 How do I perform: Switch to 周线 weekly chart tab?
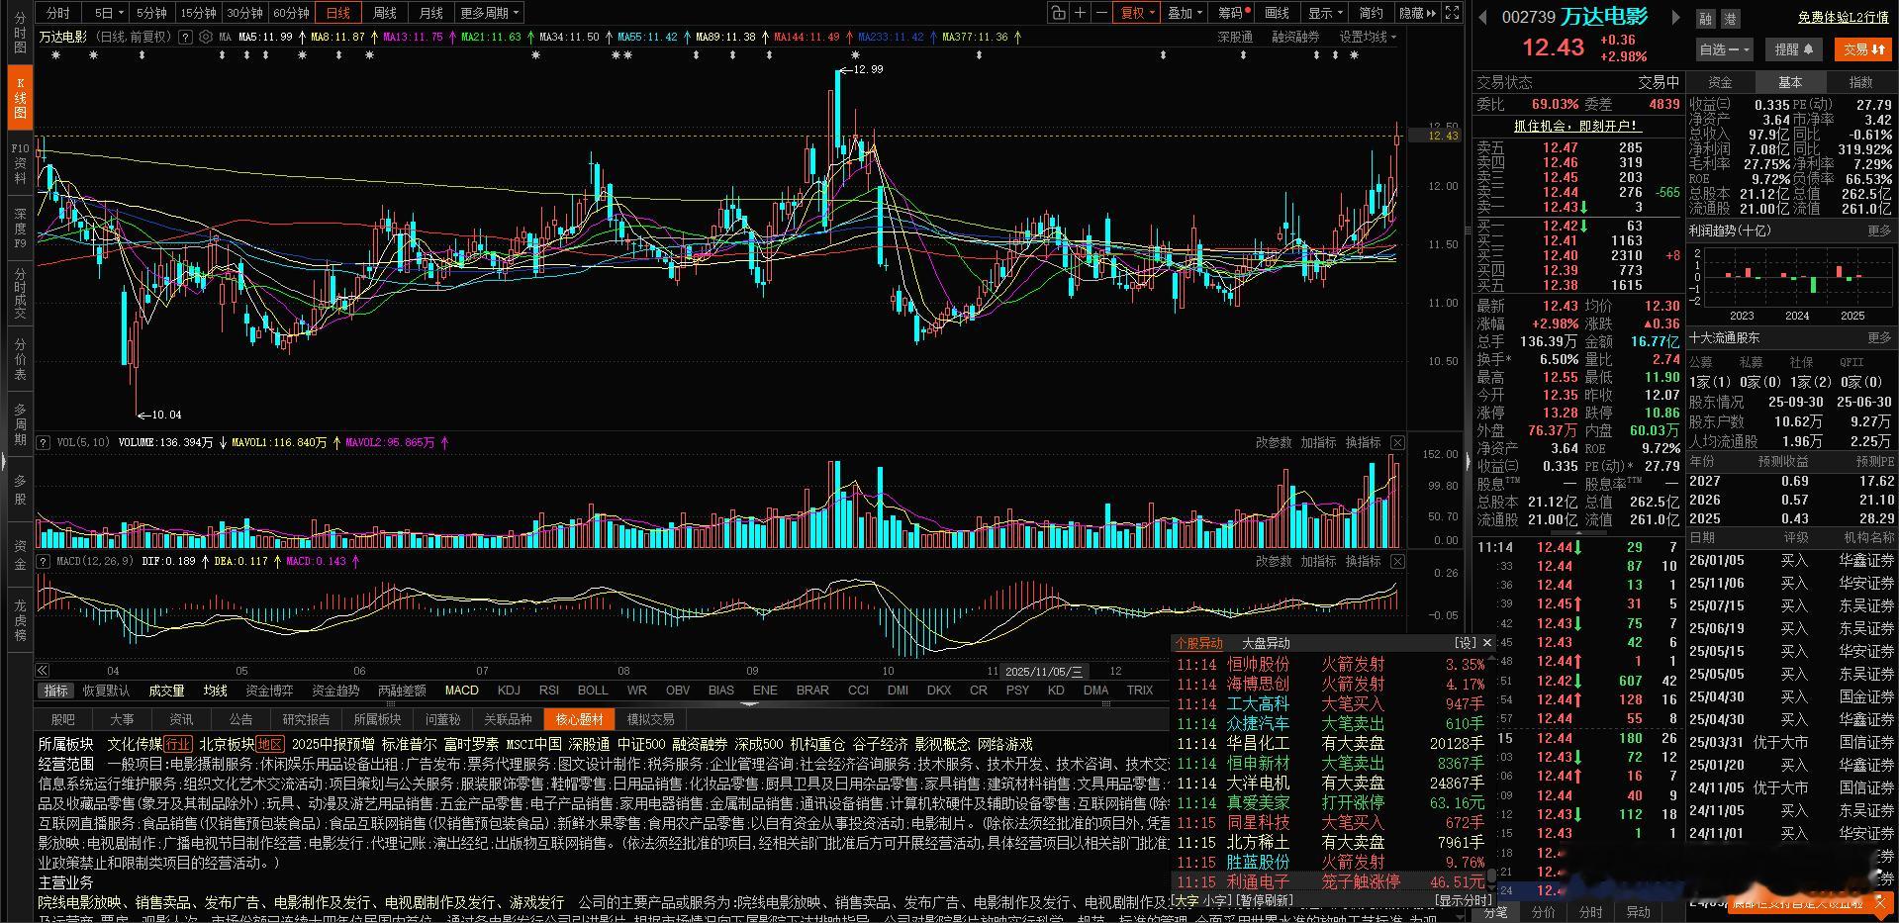385,13
